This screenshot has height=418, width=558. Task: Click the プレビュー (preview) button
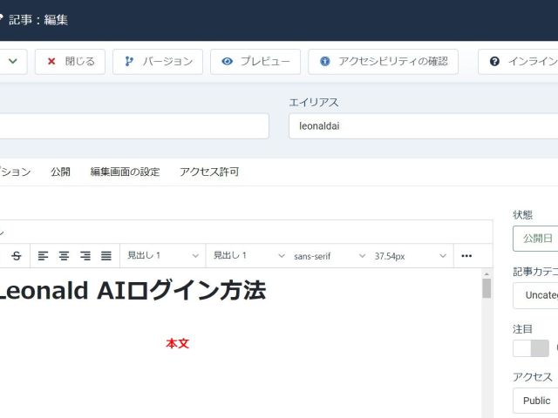pyautogui.click(x=255, y=62)
